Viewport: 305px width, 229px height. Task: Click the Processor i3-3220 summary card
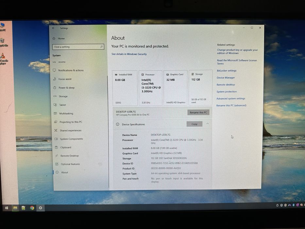(x=150, y=88)
